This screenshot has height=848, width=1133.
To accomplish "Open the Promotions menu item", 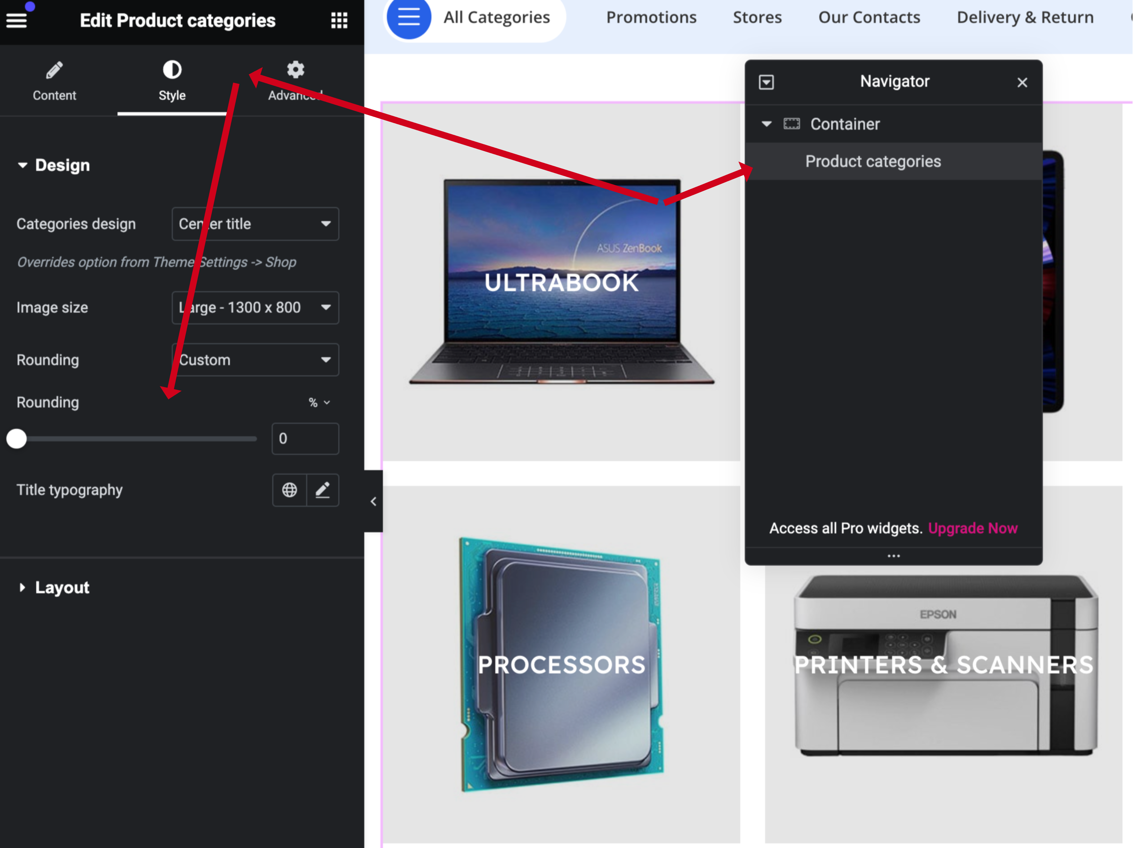I will coord(651,17).
